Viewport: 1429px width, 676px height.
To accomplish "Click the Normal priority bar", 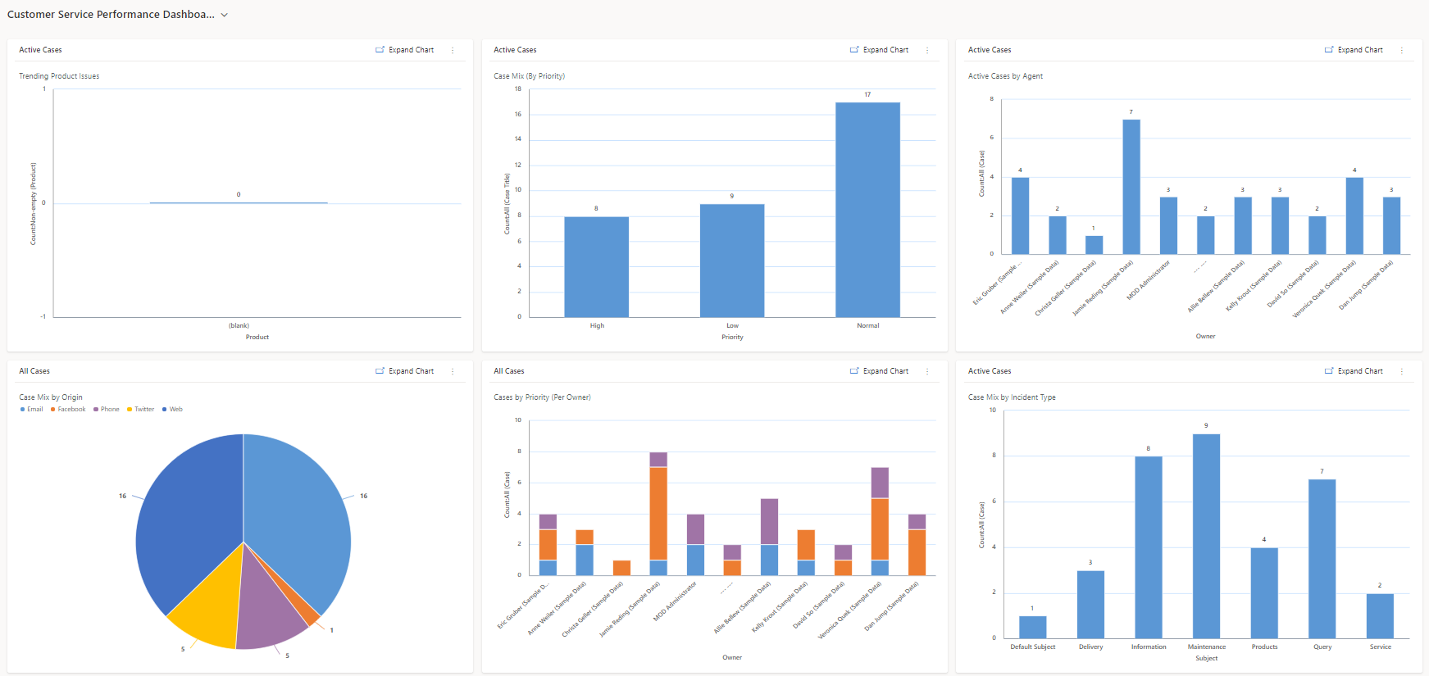I will point(867,209).
